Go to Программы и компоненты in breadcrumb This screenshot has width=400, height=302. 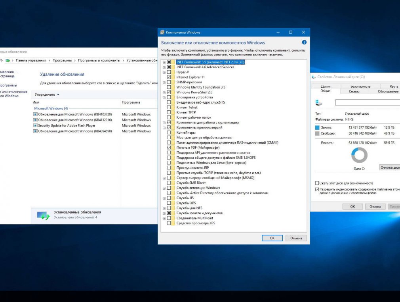coord(99,61)
